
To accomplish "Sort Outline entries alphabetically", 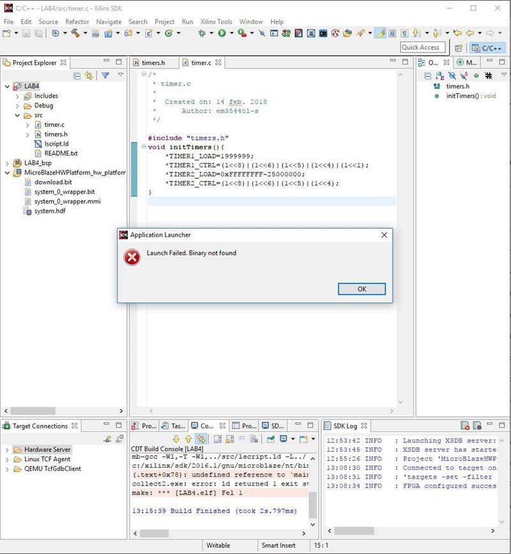I will pos(439,75).
